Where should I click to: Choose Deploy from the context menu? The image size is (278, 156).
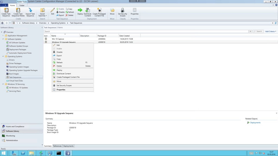[73, 70]
